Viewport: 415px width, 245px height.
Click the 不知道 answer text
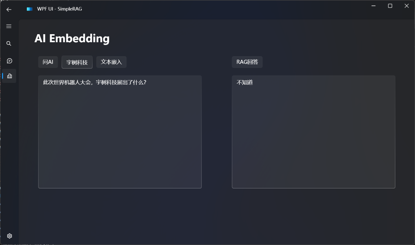[244, 82]
